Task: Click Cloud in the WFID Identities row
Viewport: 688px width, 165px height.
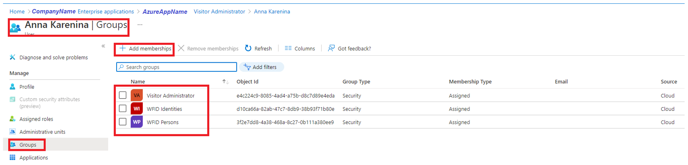Action: (667, 109)
